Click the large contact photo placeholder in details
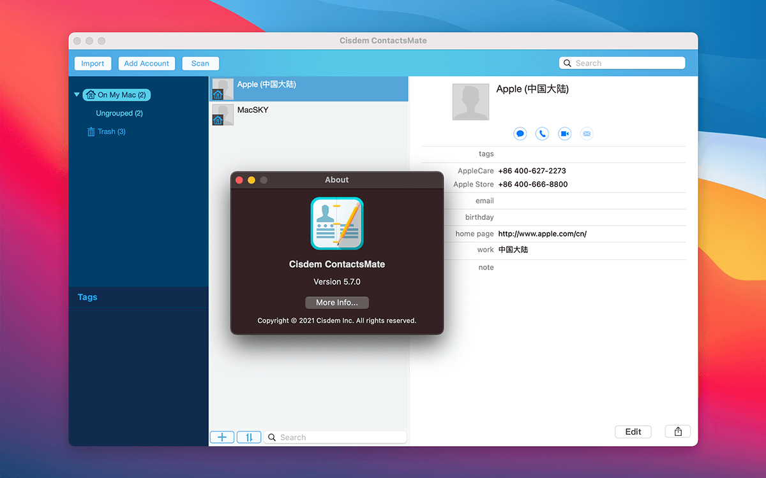Image resolution: width=766 pixels, height=478 pixels. pos(471,102)
